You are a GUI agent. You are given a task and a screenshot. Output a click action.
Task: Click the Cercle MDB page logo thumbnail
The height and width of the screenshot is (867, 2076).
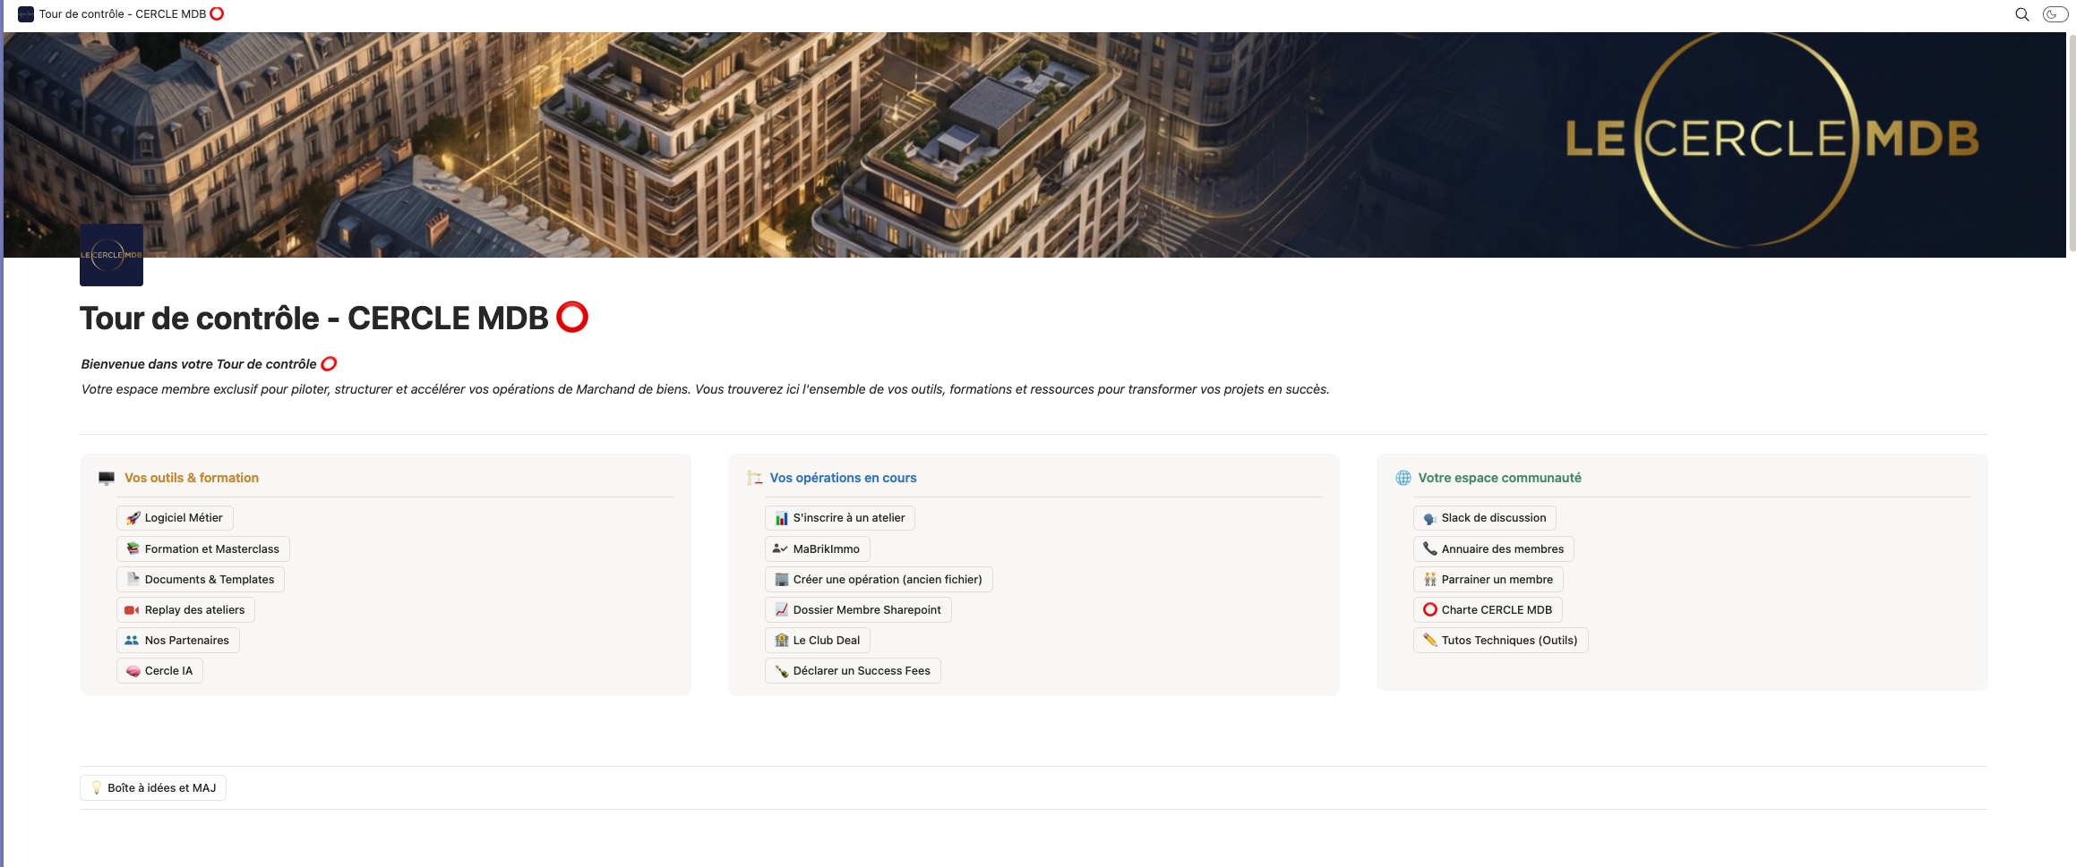pyautogui.click(x=111, y=255)
